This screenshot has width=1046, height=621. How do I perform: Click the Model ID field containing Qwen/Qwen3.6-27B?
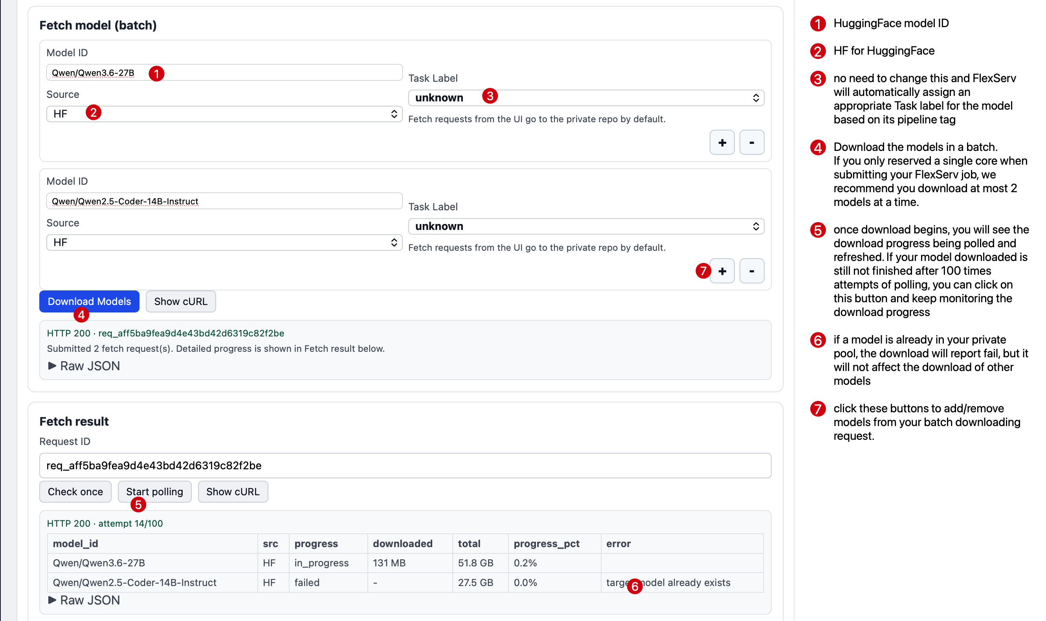pos(224,72)
